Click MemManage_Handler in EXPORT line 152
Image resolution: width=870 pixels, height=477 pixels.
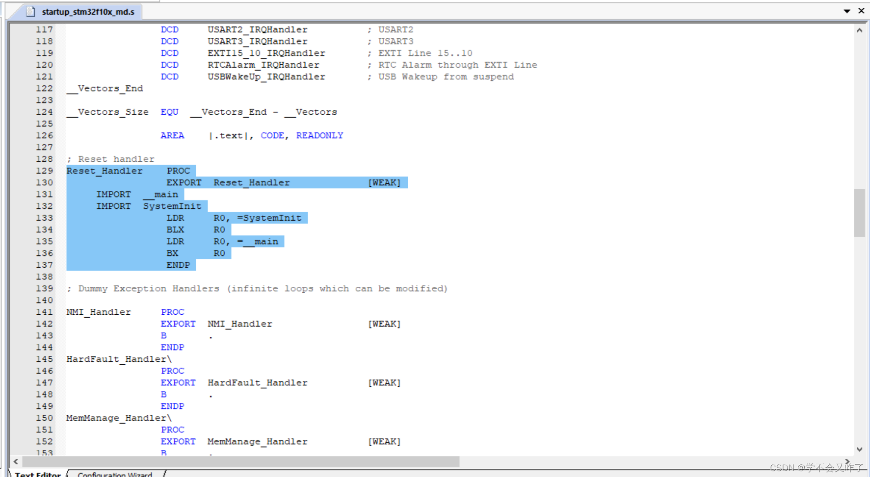[x=258, y=441]
